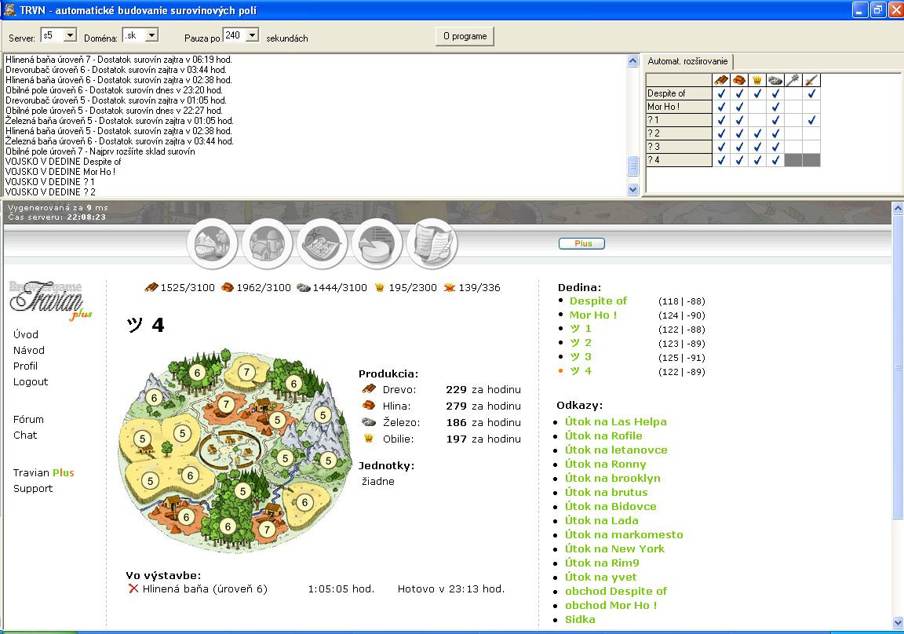The image size is (904, 634).
Task: Click the game page scroll up arrow
Action: coord(898,208)
